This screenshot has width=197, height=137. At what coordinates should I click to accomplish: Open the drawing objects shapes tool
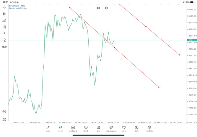tap(4, 40)
